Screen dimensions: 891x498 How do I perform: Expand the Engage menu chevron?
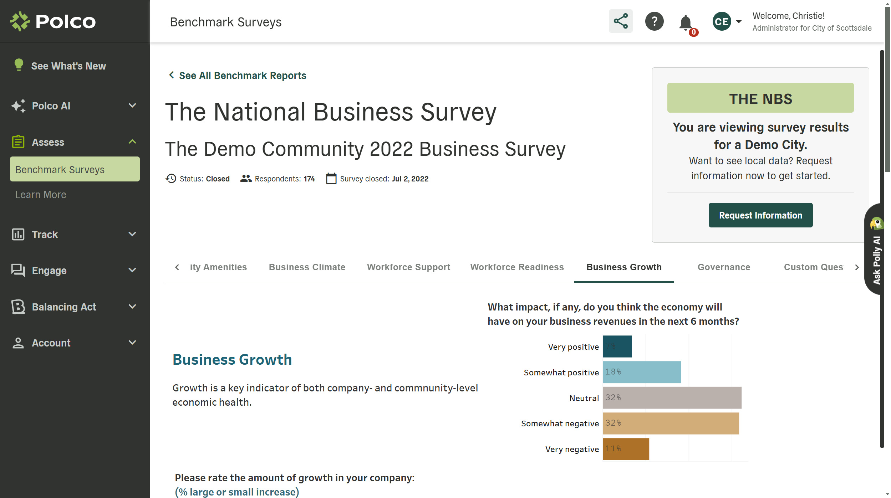[x=132, y=270]
